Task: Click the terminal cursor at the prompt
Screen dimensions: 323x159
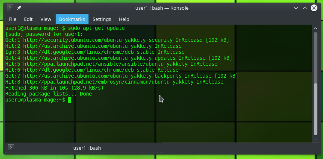Action: click(69, 100)
